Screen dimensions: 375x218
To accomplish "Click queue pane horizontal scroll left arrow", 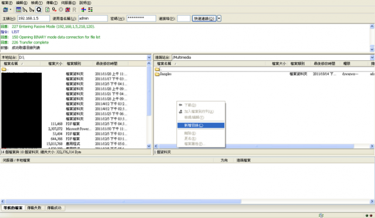I will [x=2, y=202].
